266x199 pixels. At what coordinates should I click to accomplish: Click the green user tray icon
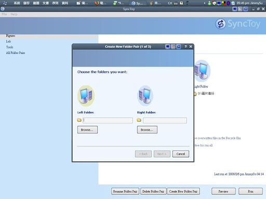click(x=209, y=3)
